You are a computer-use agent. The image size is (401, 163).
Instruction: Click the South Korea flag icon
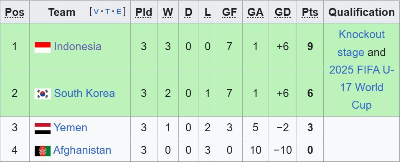coord(43,94)
